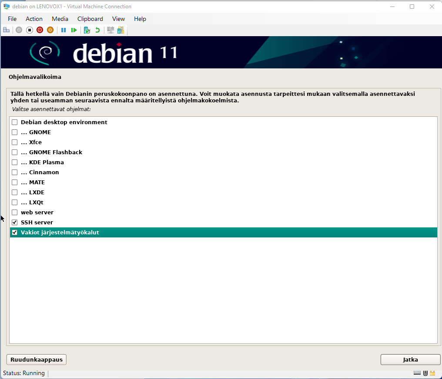Screen dimensions: 442x379
Task: Click the Ctrl+Alt+Delete toolbar icon
Action: point(6,30)
